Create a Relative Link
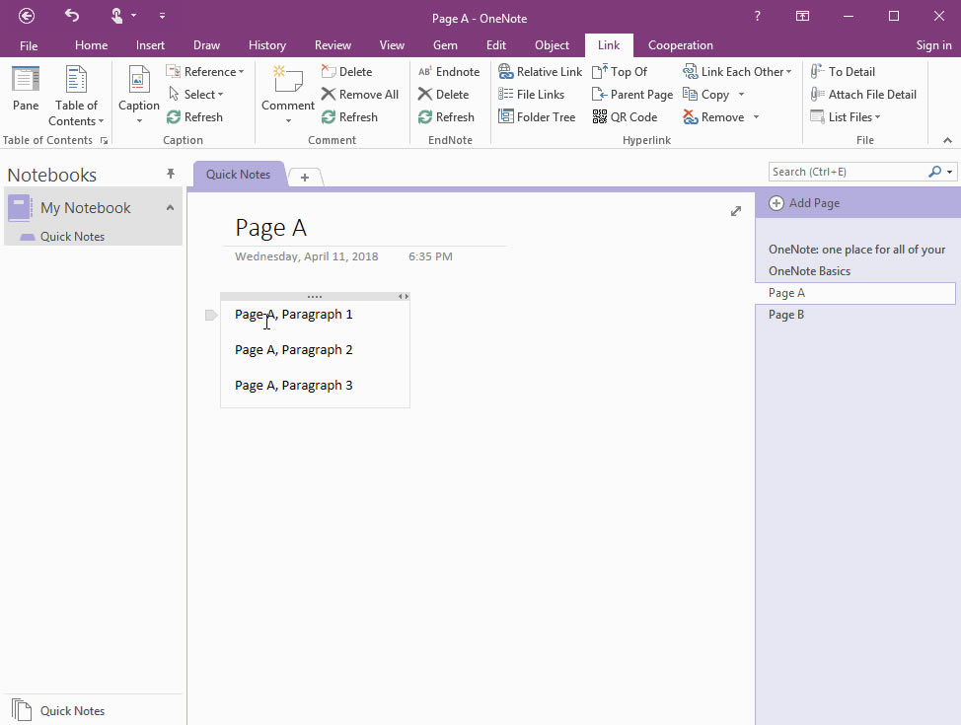The width and height of the screenshot is (961, 725). (x=540, y=71)
